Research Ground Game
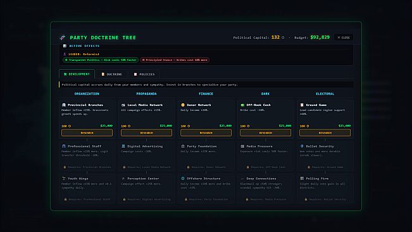This screenshot has height=232, width=412. (325, 133)
